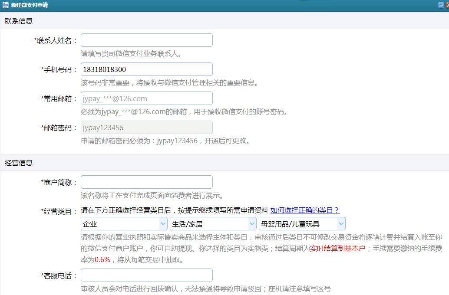This screenshot has height=295, width=449.
Task: Click the hint starting 该名称将于在支付完成页面
Action: click(152, 196)
